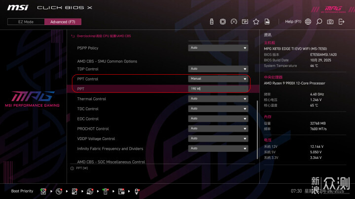The image size is (355, 199).
Task: Open the Infinity Fabric Frequency and Dividers dropdown
Action: click(x=218, y=148)
